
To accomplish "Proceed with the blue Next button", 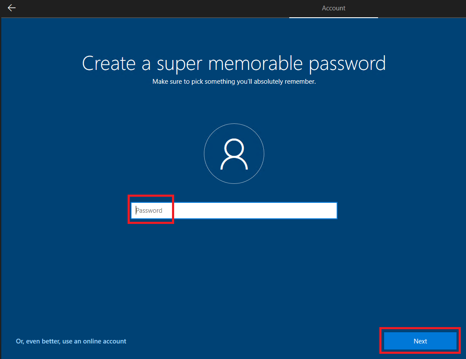I will (420, 341).
